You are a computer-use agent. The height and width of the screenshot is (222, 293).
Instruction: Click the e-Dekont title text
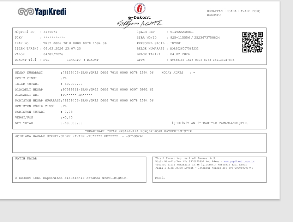pos(139,17)
